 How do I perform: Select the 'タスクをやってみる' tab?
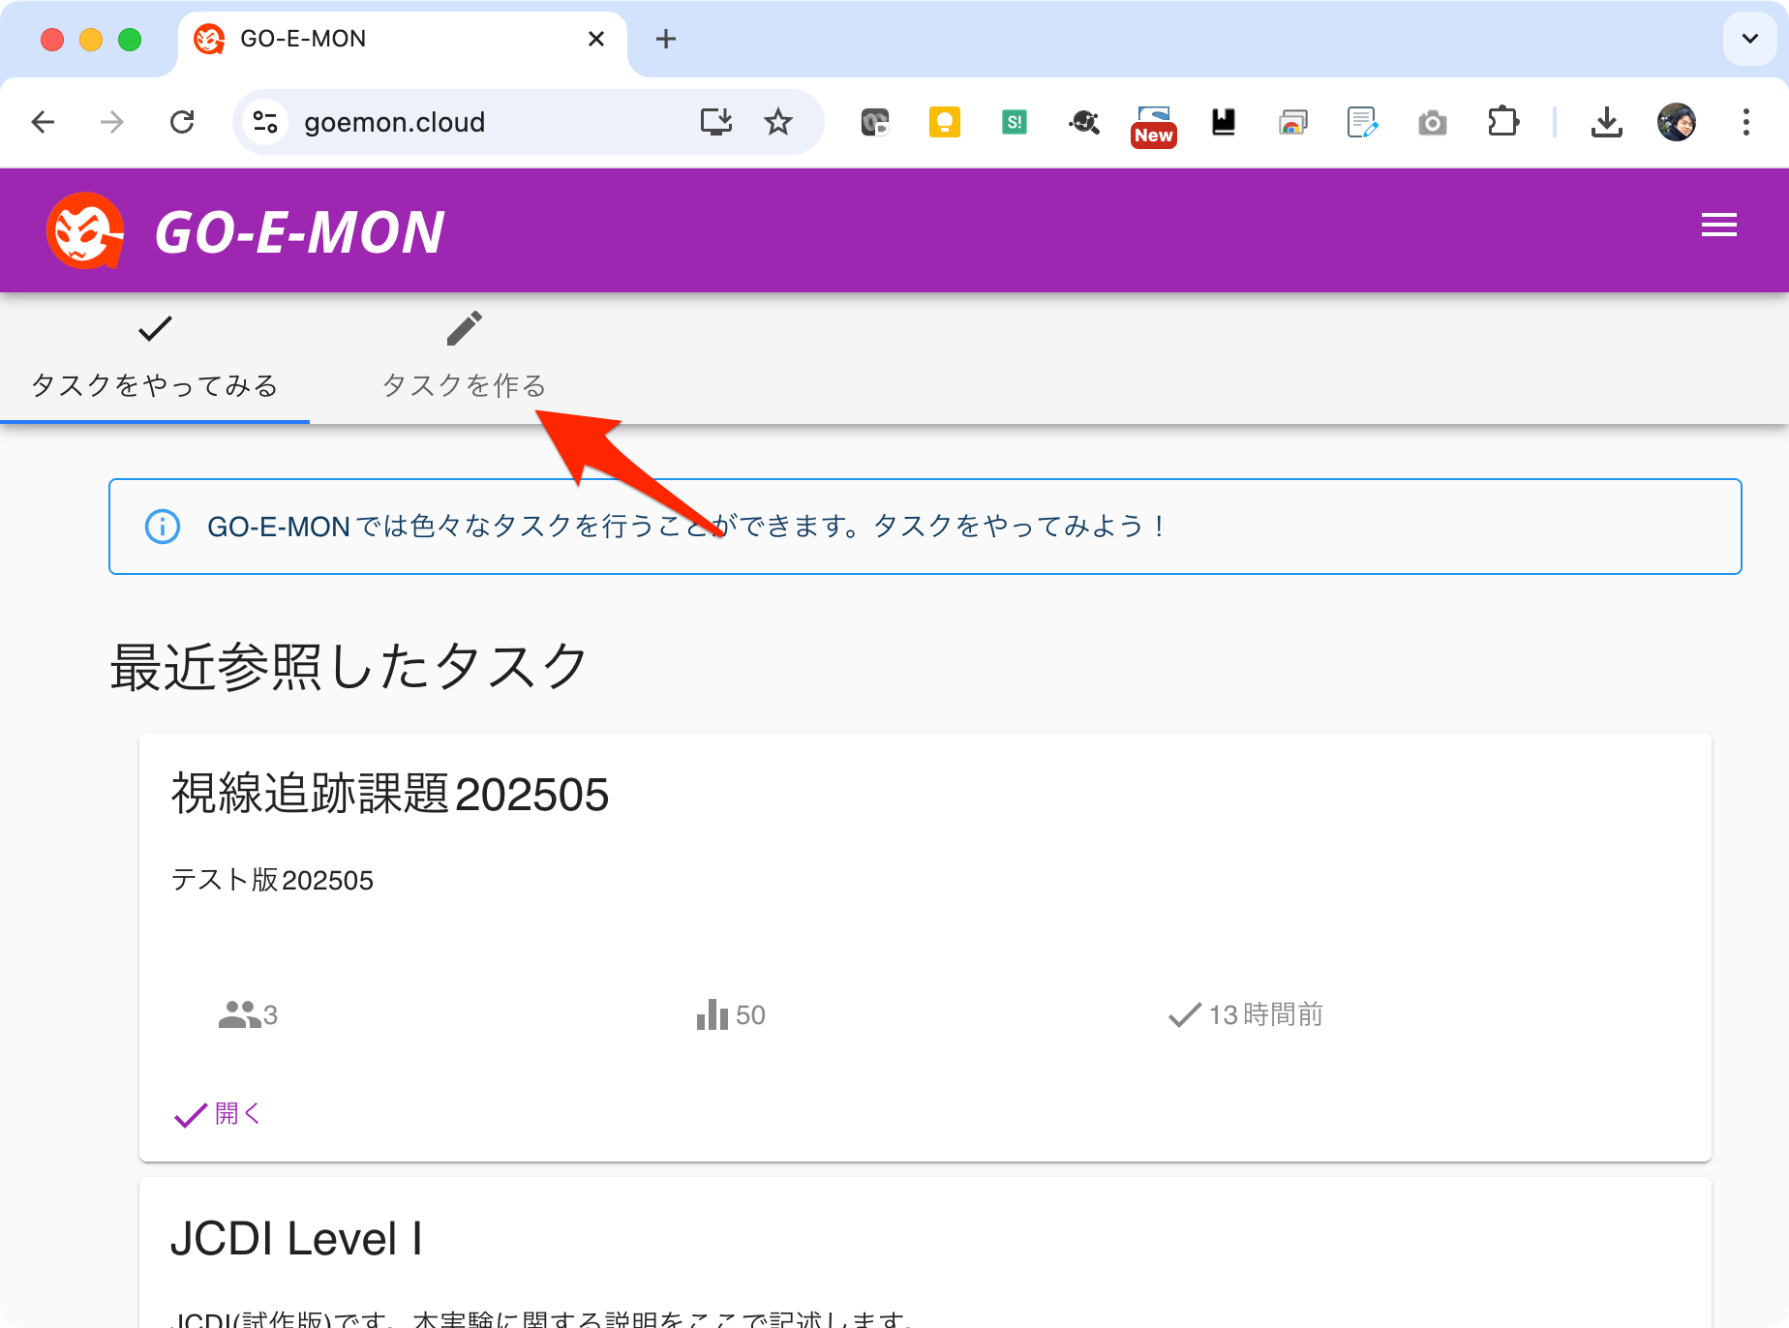pos(155,358)
